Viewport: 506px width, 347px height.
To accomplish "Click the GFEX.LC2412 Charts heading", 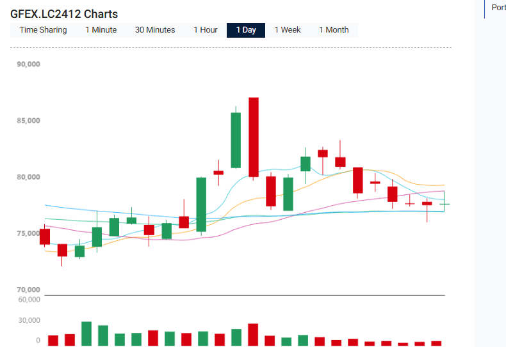I will (64, 14).
